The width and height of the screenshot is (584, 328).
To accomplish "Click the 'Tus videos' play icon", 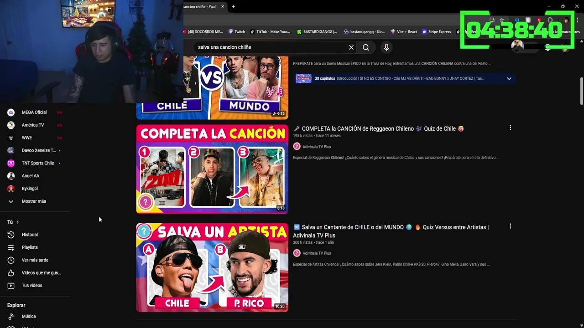I will coord(11,286).
